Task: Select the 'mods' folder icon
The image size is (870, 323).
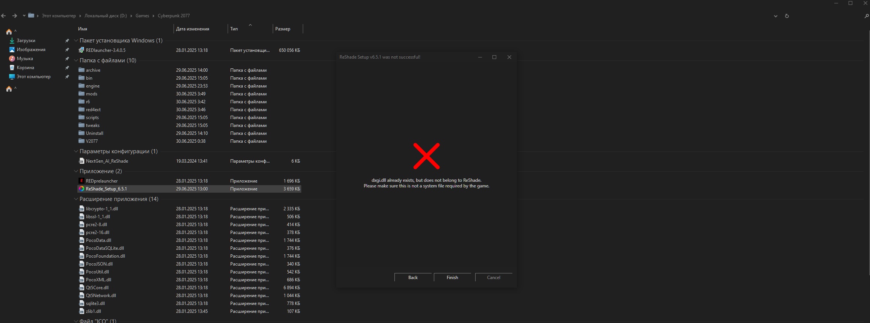Action: point(82,94)
